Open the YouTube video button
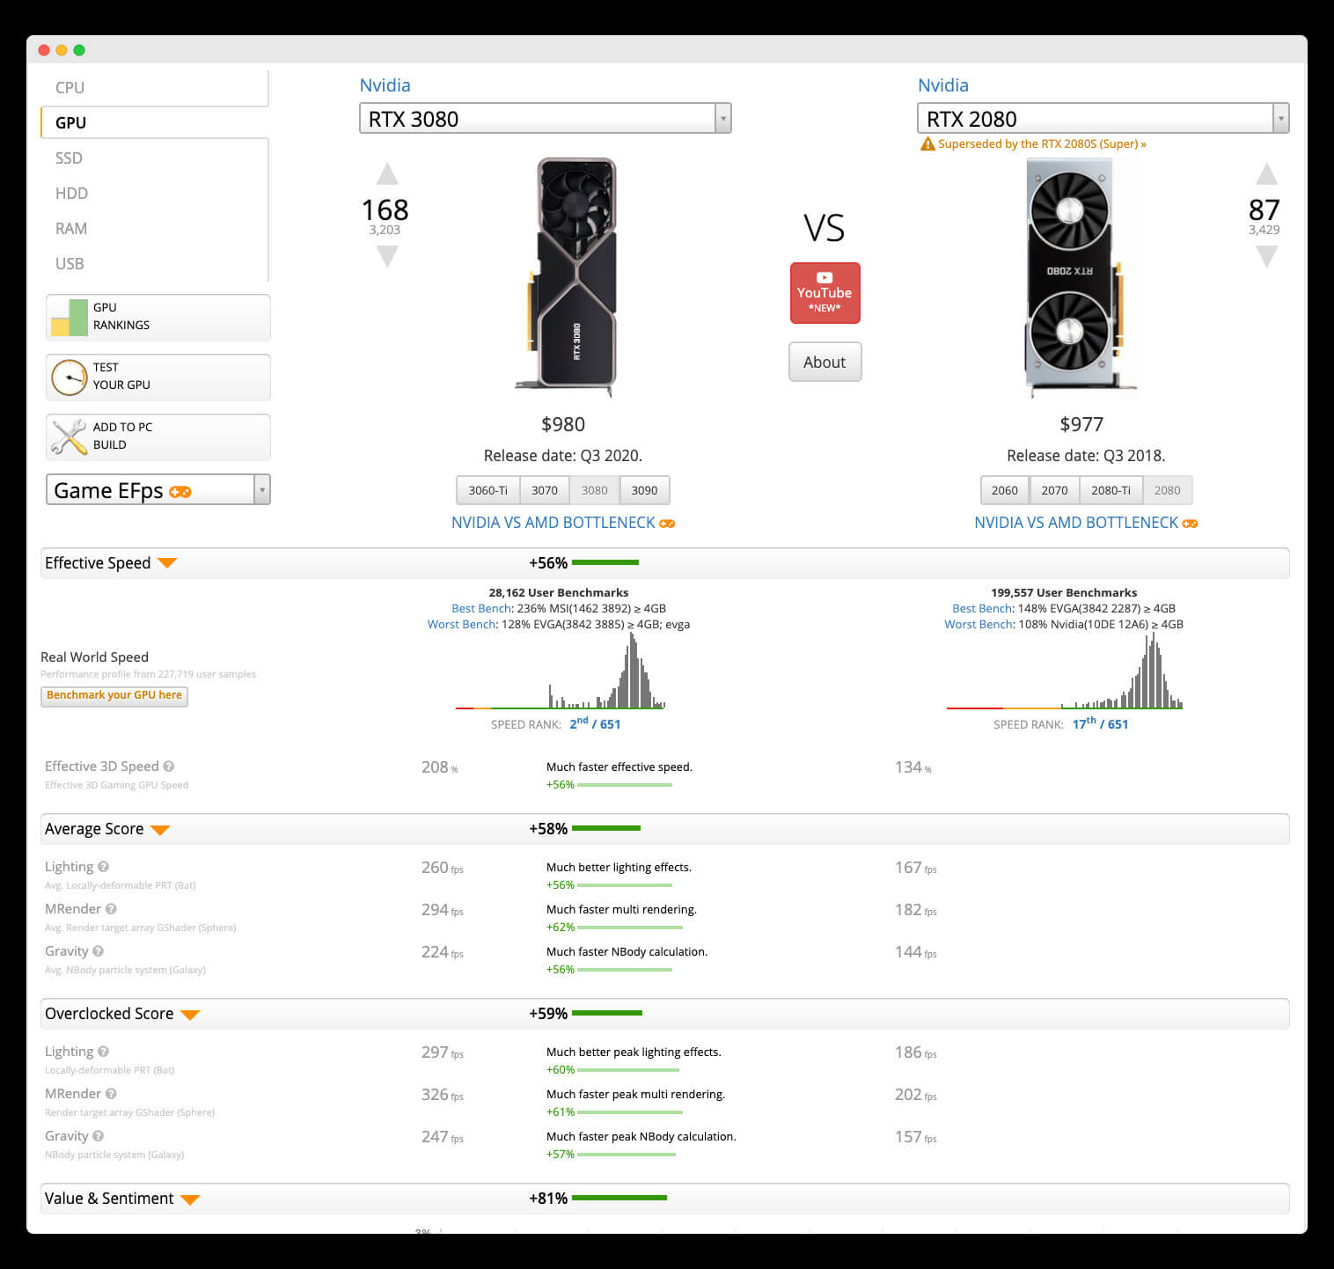The height and width of the screenshot is (1269, 1334). (x=825, y=293)
